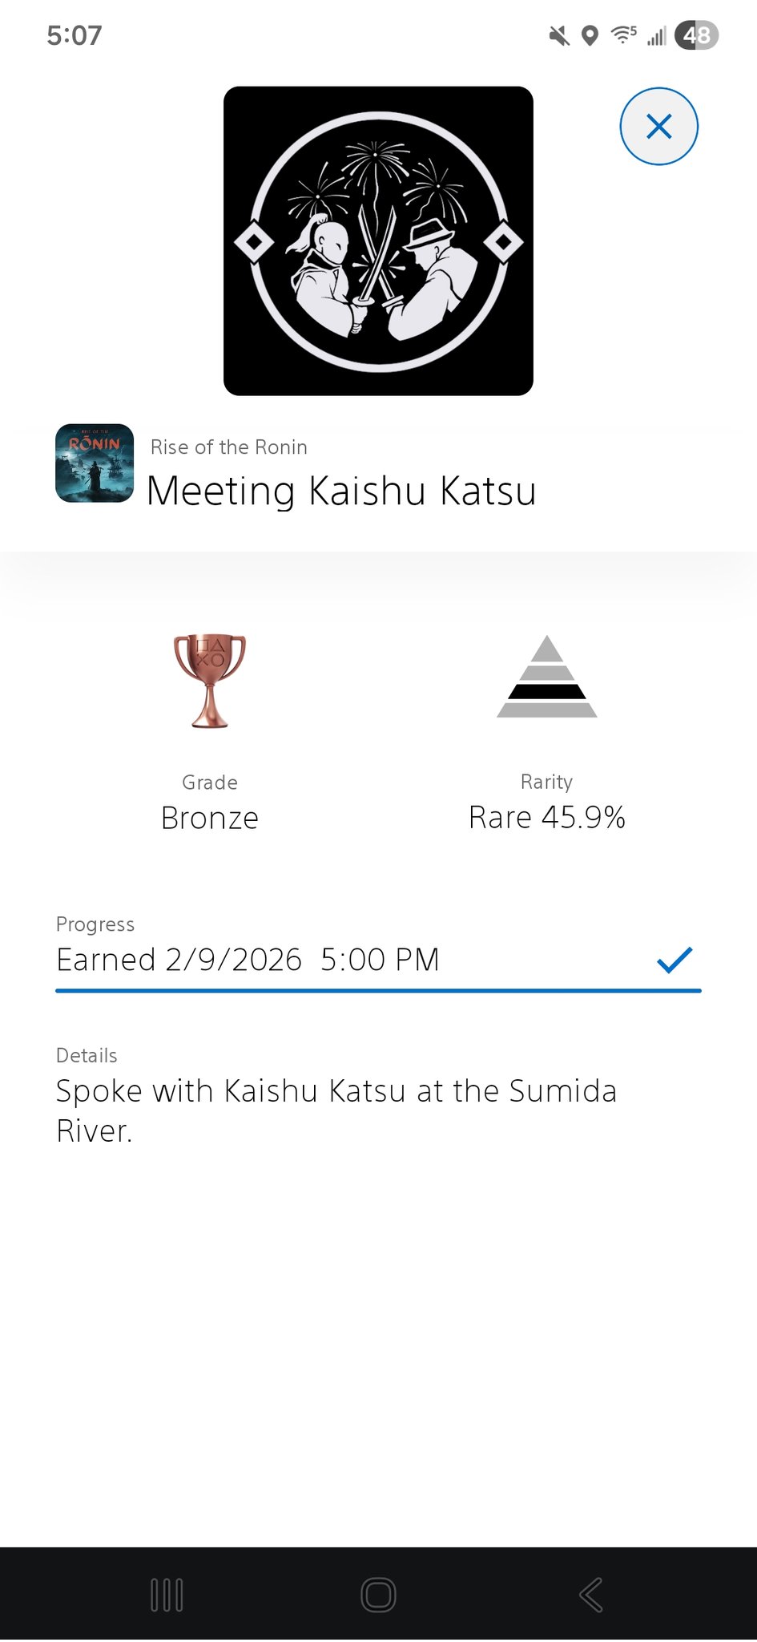
Task: Tap the battery indicator showing 48
Action: (696, 35)
